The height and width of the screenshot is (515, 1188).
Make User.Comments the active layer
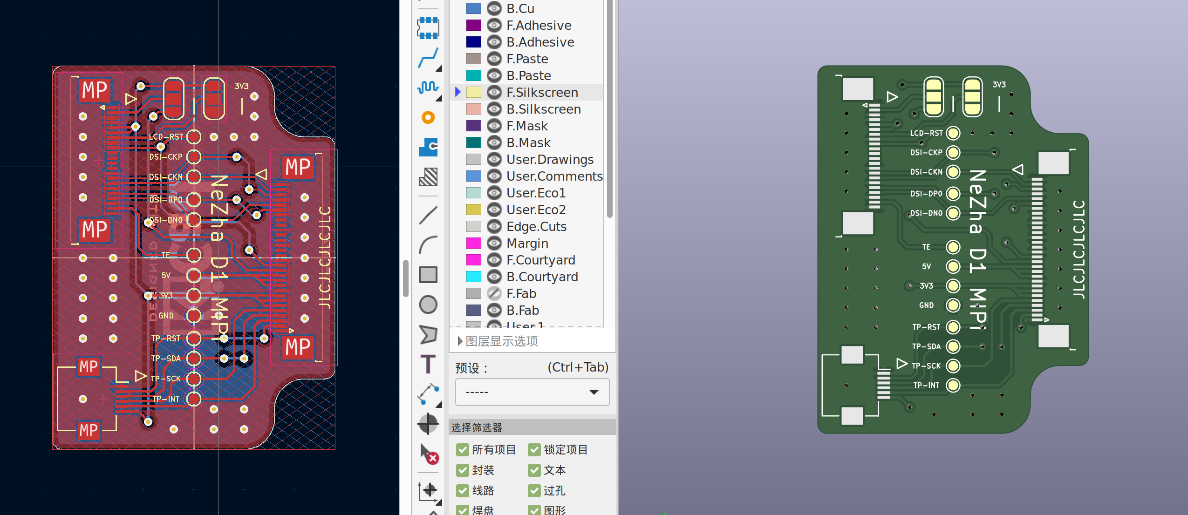pos(554,176)
